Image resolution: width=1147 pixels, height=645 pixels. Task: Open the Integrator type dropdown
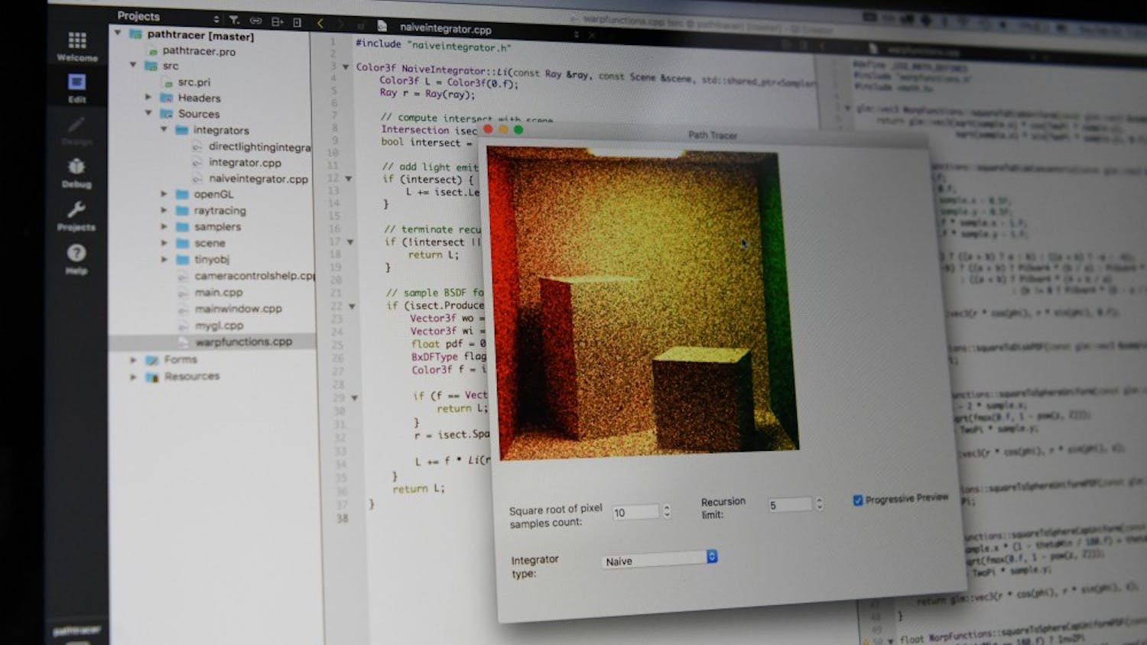click(x=660, y=559)
